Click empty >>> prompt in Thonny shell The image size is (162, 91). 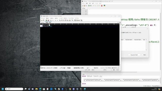(84, 84)
